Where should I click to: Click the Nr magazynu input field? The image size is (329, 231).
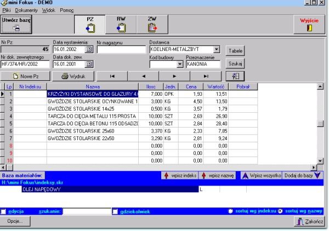click(x=121, y=50)
